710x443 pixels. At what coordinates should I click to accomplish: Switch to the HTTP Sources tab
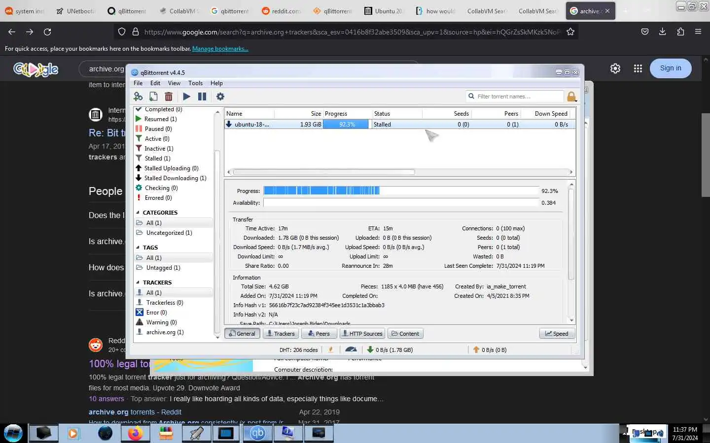click(x=362, y=334)
